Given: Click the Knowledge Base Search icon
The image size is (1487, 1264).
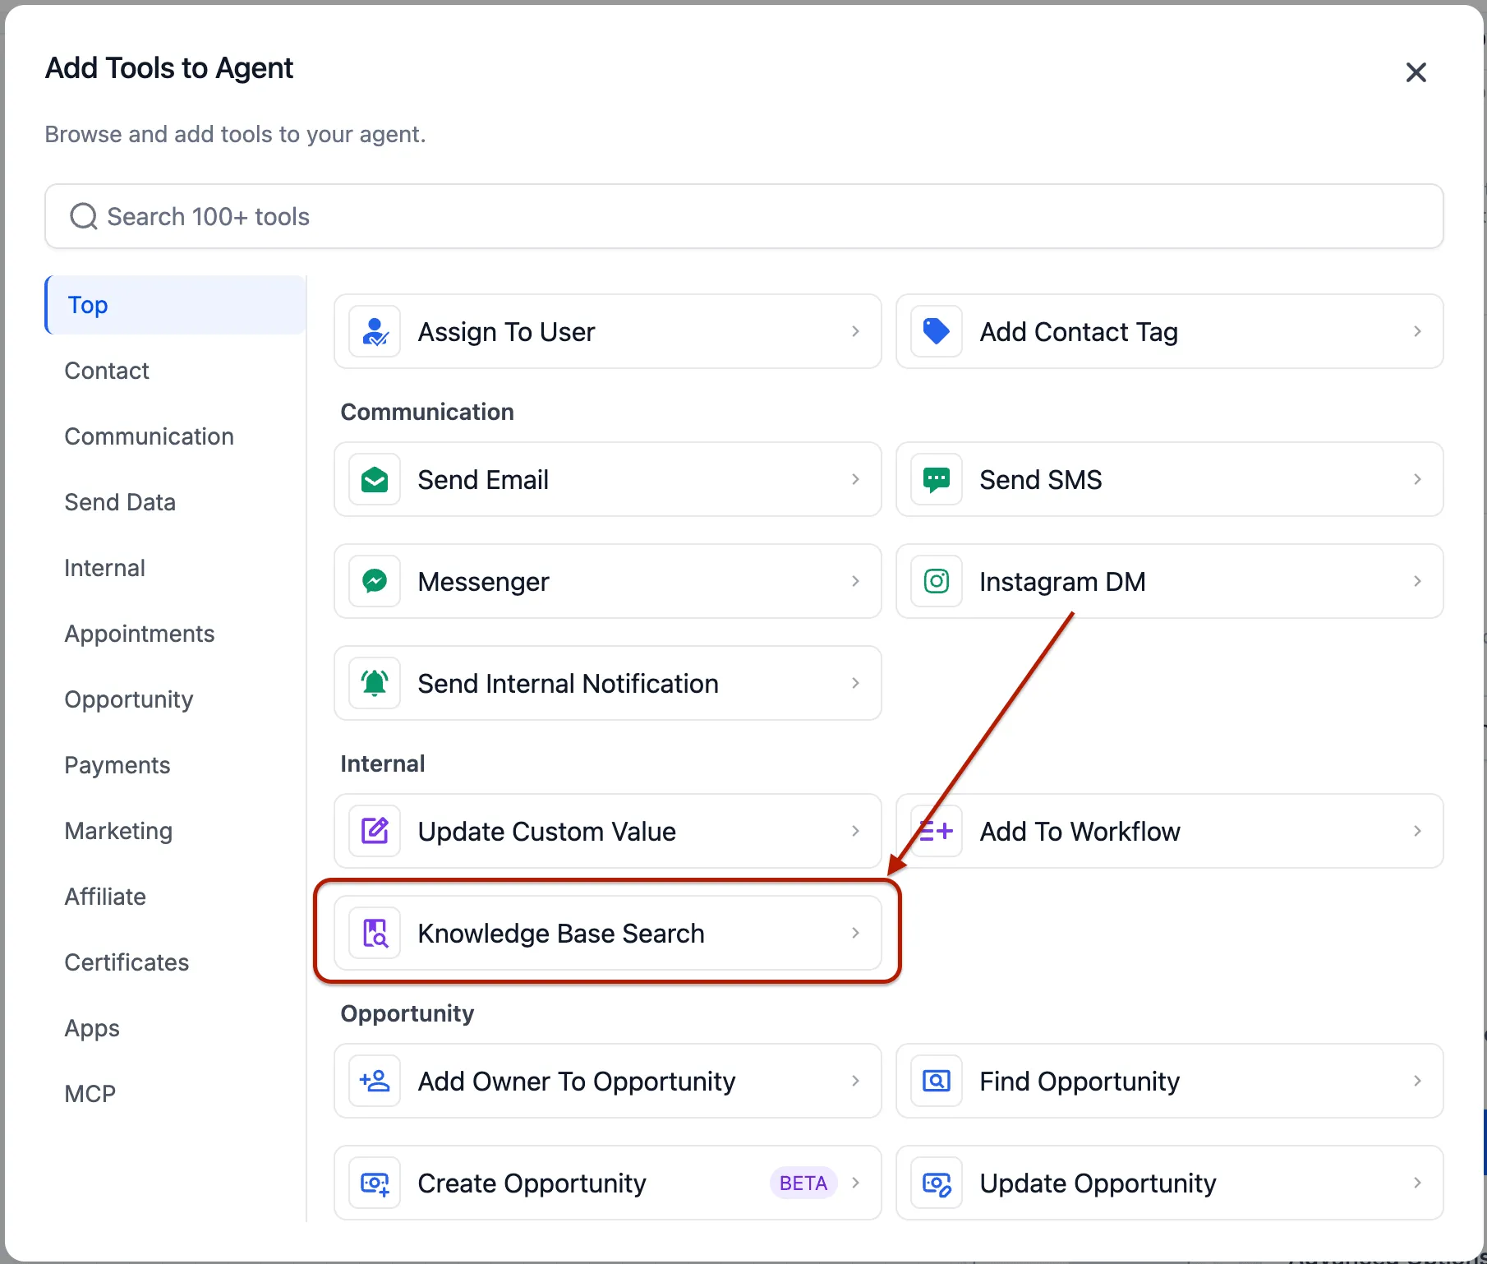Looking at the screenshot, I should tap(375, 934).
